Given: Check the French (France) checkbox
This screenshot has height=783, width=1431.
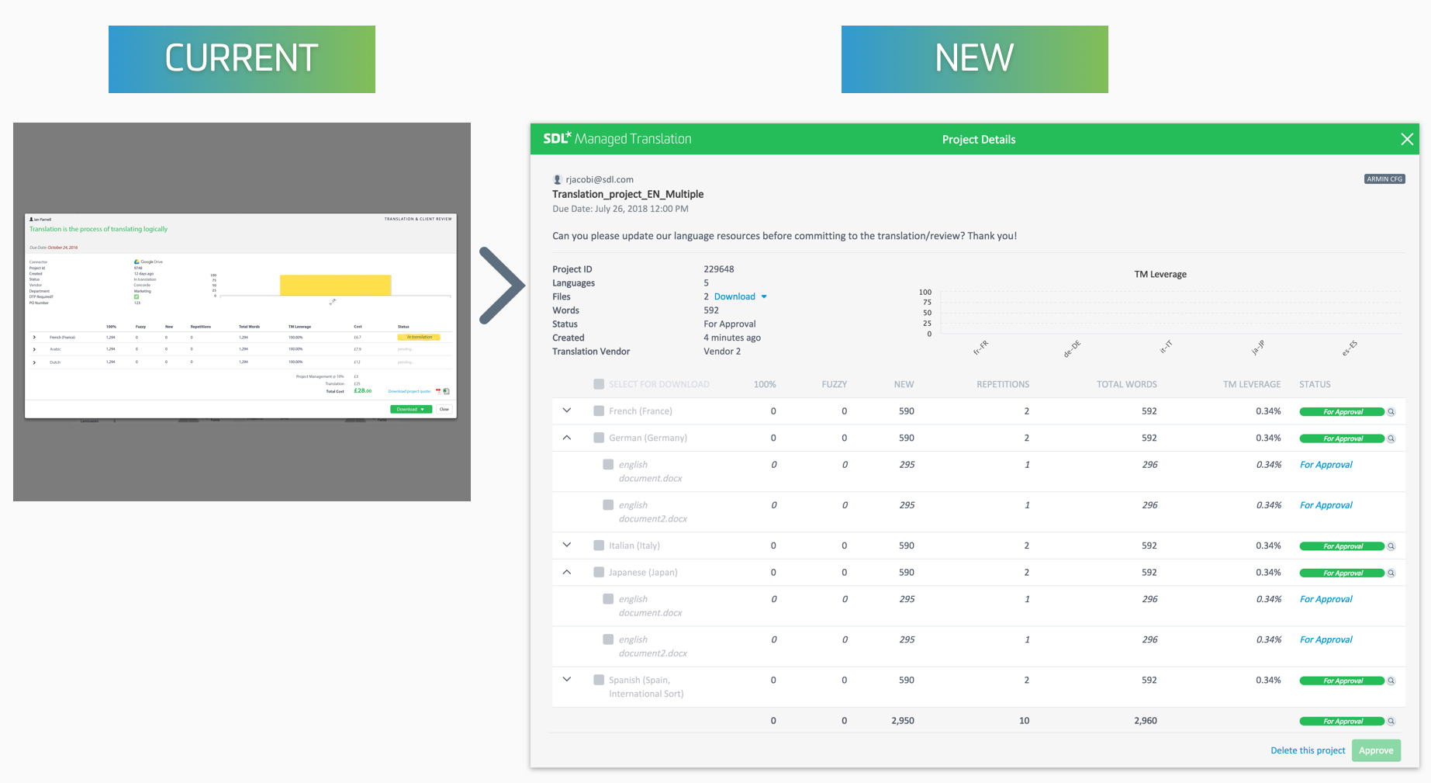Looking at the screenshot, I should 599,411.
